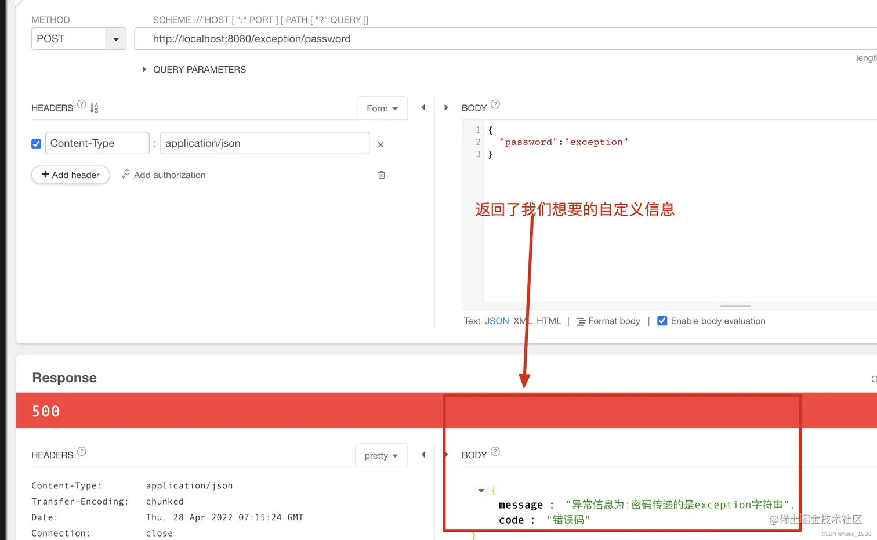The image size is (877, 540).
Task: Switch body format to HTML
Action: tap(549, 321)
